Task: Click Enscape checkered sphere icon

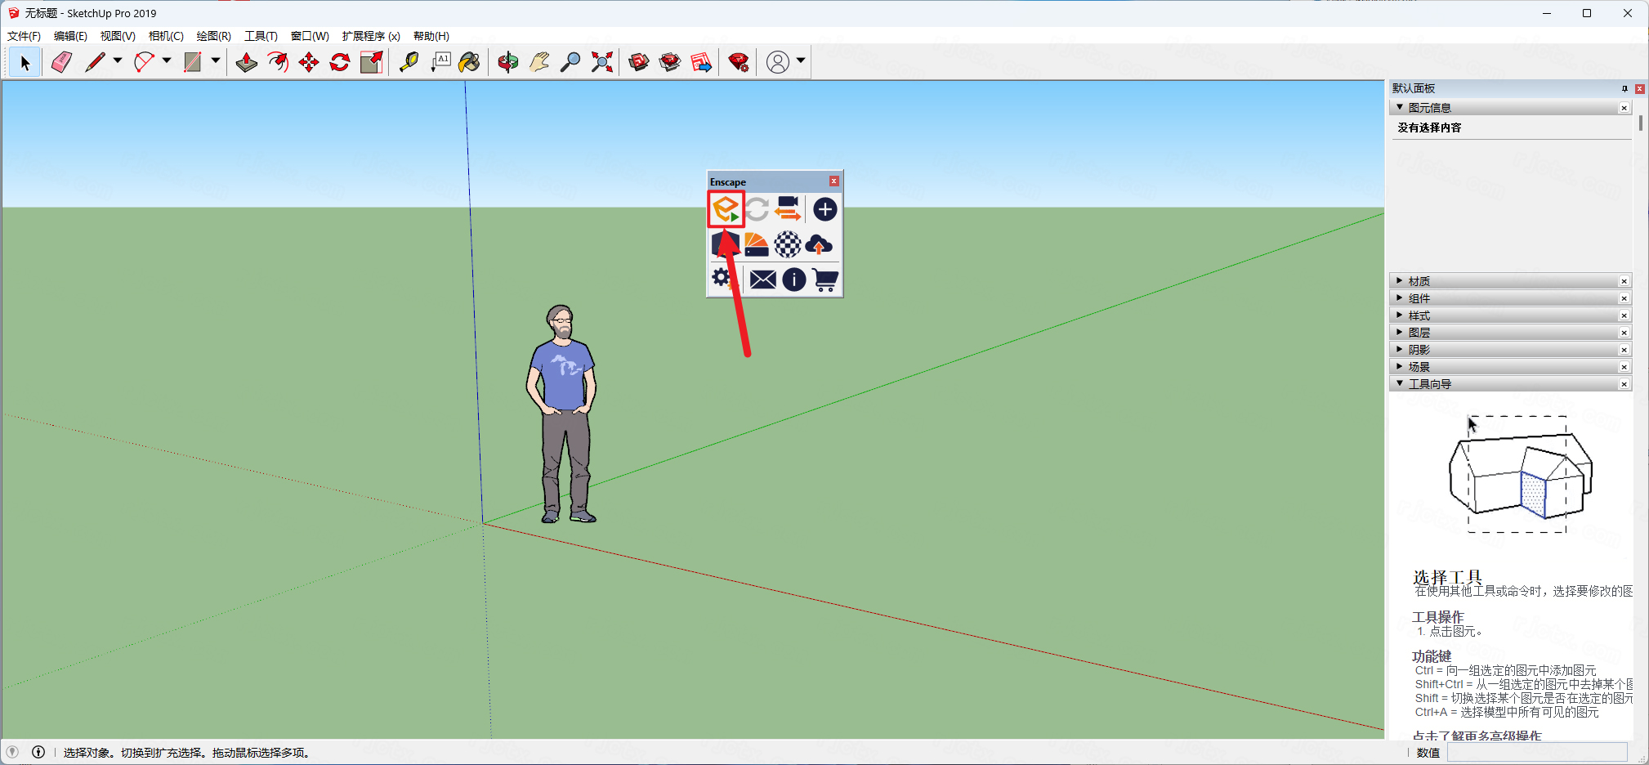Action: click(x=788, y=244)
